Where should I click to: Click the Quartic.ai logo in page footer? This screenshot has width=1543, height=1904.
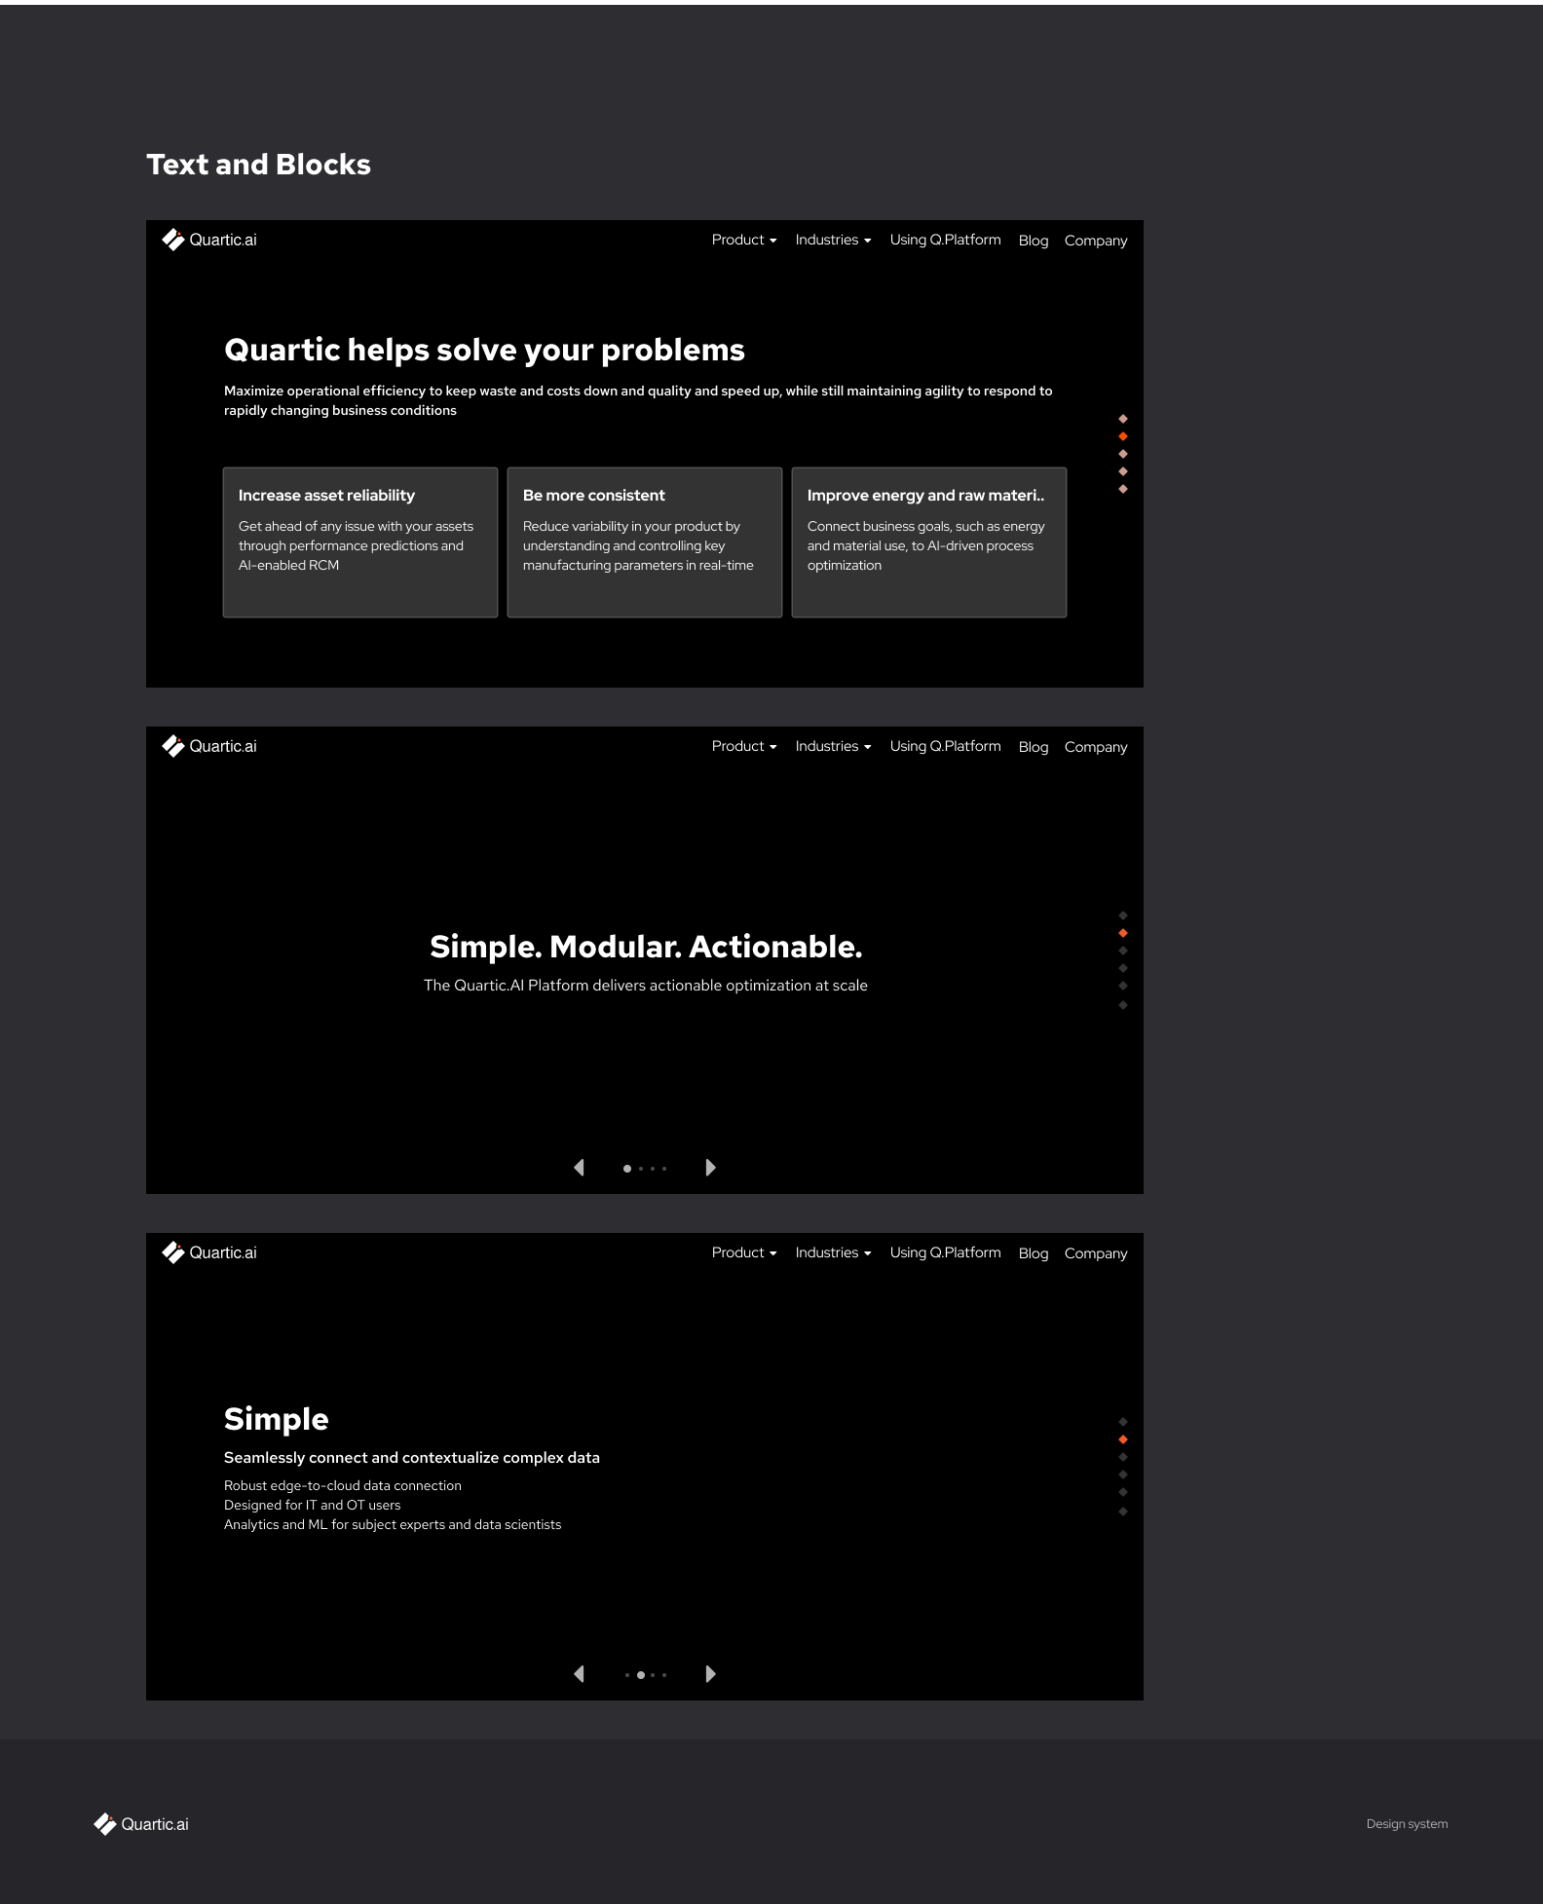coord(141,1824)
